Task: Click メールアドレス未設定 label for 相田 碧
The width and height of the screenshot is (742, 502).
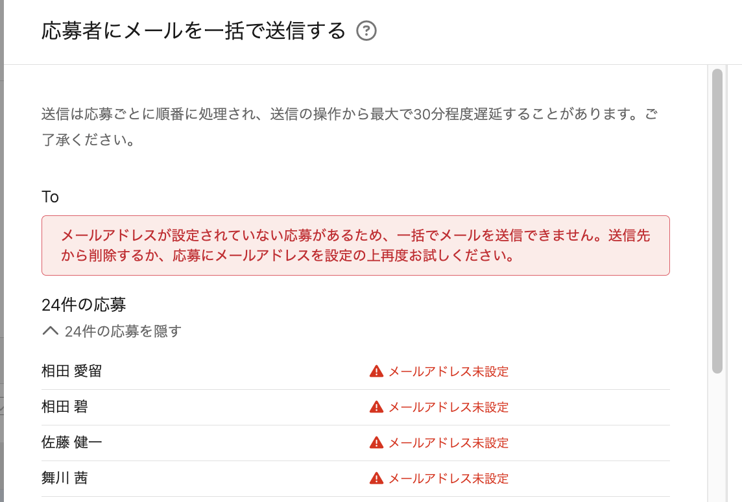Action: [449, 407]
